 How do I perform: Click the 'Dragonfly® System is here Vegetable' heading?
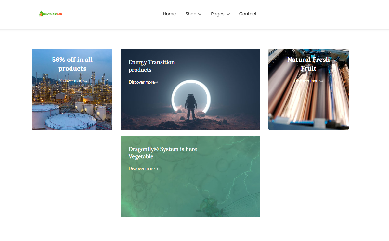tap(163, 153)
